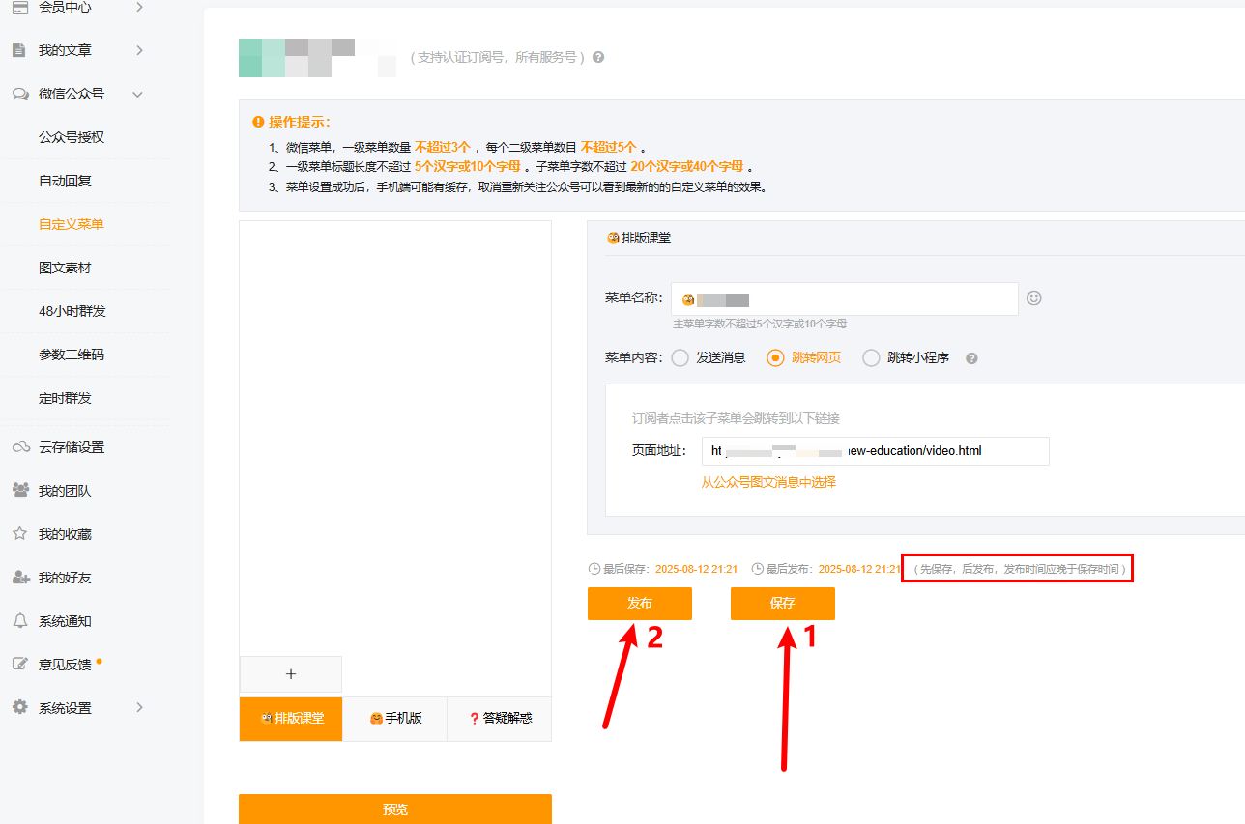Collapse the 微信公众号 sidebar section
The height and width of the screenshot is (824, 1245).
tap(137, 95)
